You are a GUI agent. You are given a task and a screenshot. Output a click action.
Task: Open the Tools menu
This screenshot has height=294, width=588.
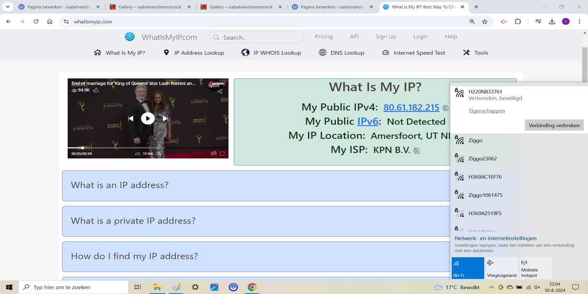click(x=475, y=52)
